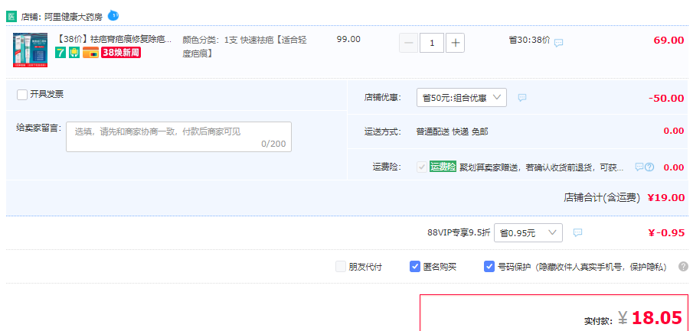This screenshot has width=693, height=331.
Task: Click the 0/200 character counter
Action: point(273,144)
